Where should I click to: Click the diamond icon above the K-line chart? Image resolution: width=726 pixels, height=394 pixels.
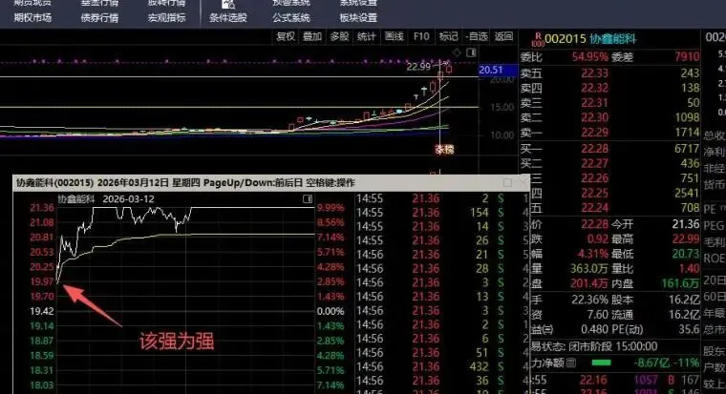[457, 52]
